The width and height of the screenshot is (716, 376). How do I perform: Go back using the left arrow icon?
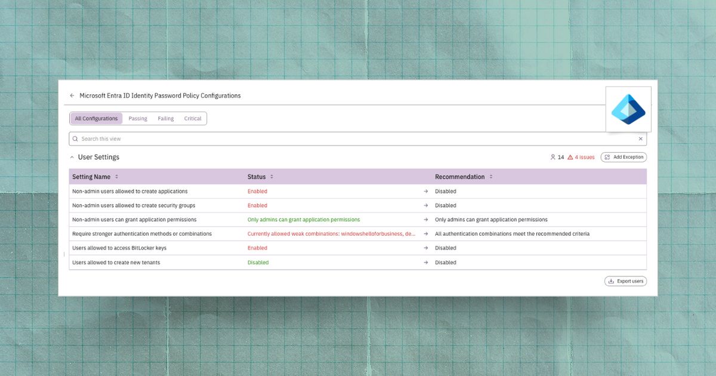[x=72, y=95]
